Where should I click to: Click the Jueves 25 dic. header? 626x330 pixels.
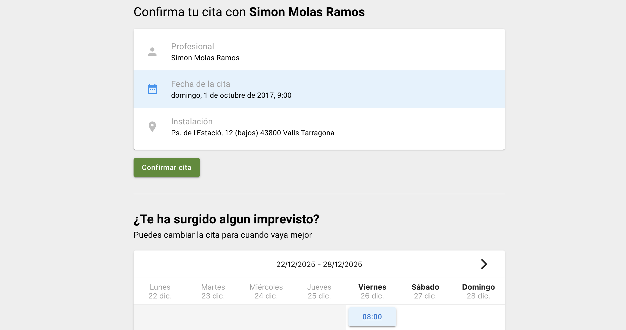319,291
